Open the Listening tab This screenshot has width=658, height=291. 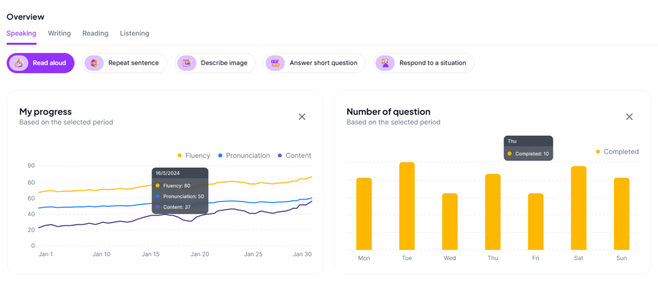pos(134,34)
